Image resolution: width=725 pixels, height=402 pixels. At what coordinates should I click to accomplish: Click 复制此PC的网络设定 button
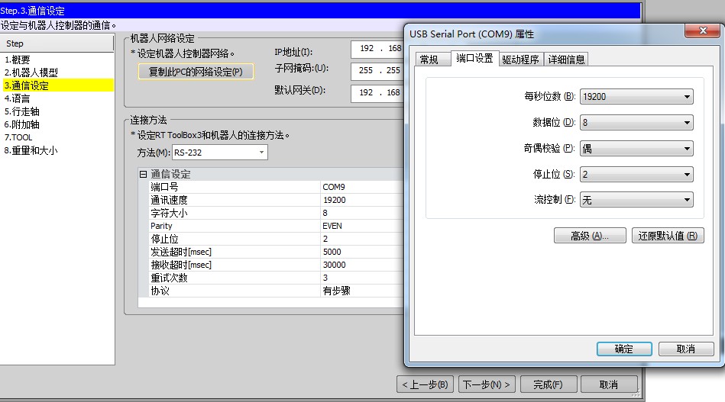(x=196, y=72)
